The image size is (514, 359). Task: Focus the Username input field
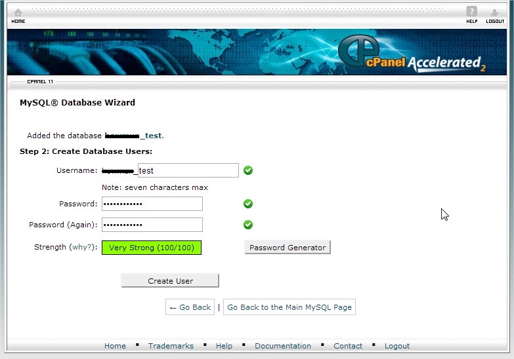(x=188, y=170)
